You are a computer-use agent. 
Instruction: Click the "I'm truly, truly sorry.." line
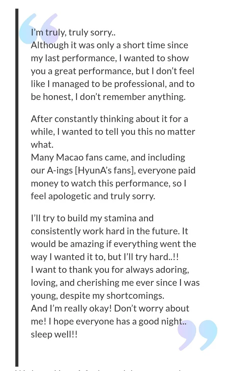pos(73,32)
